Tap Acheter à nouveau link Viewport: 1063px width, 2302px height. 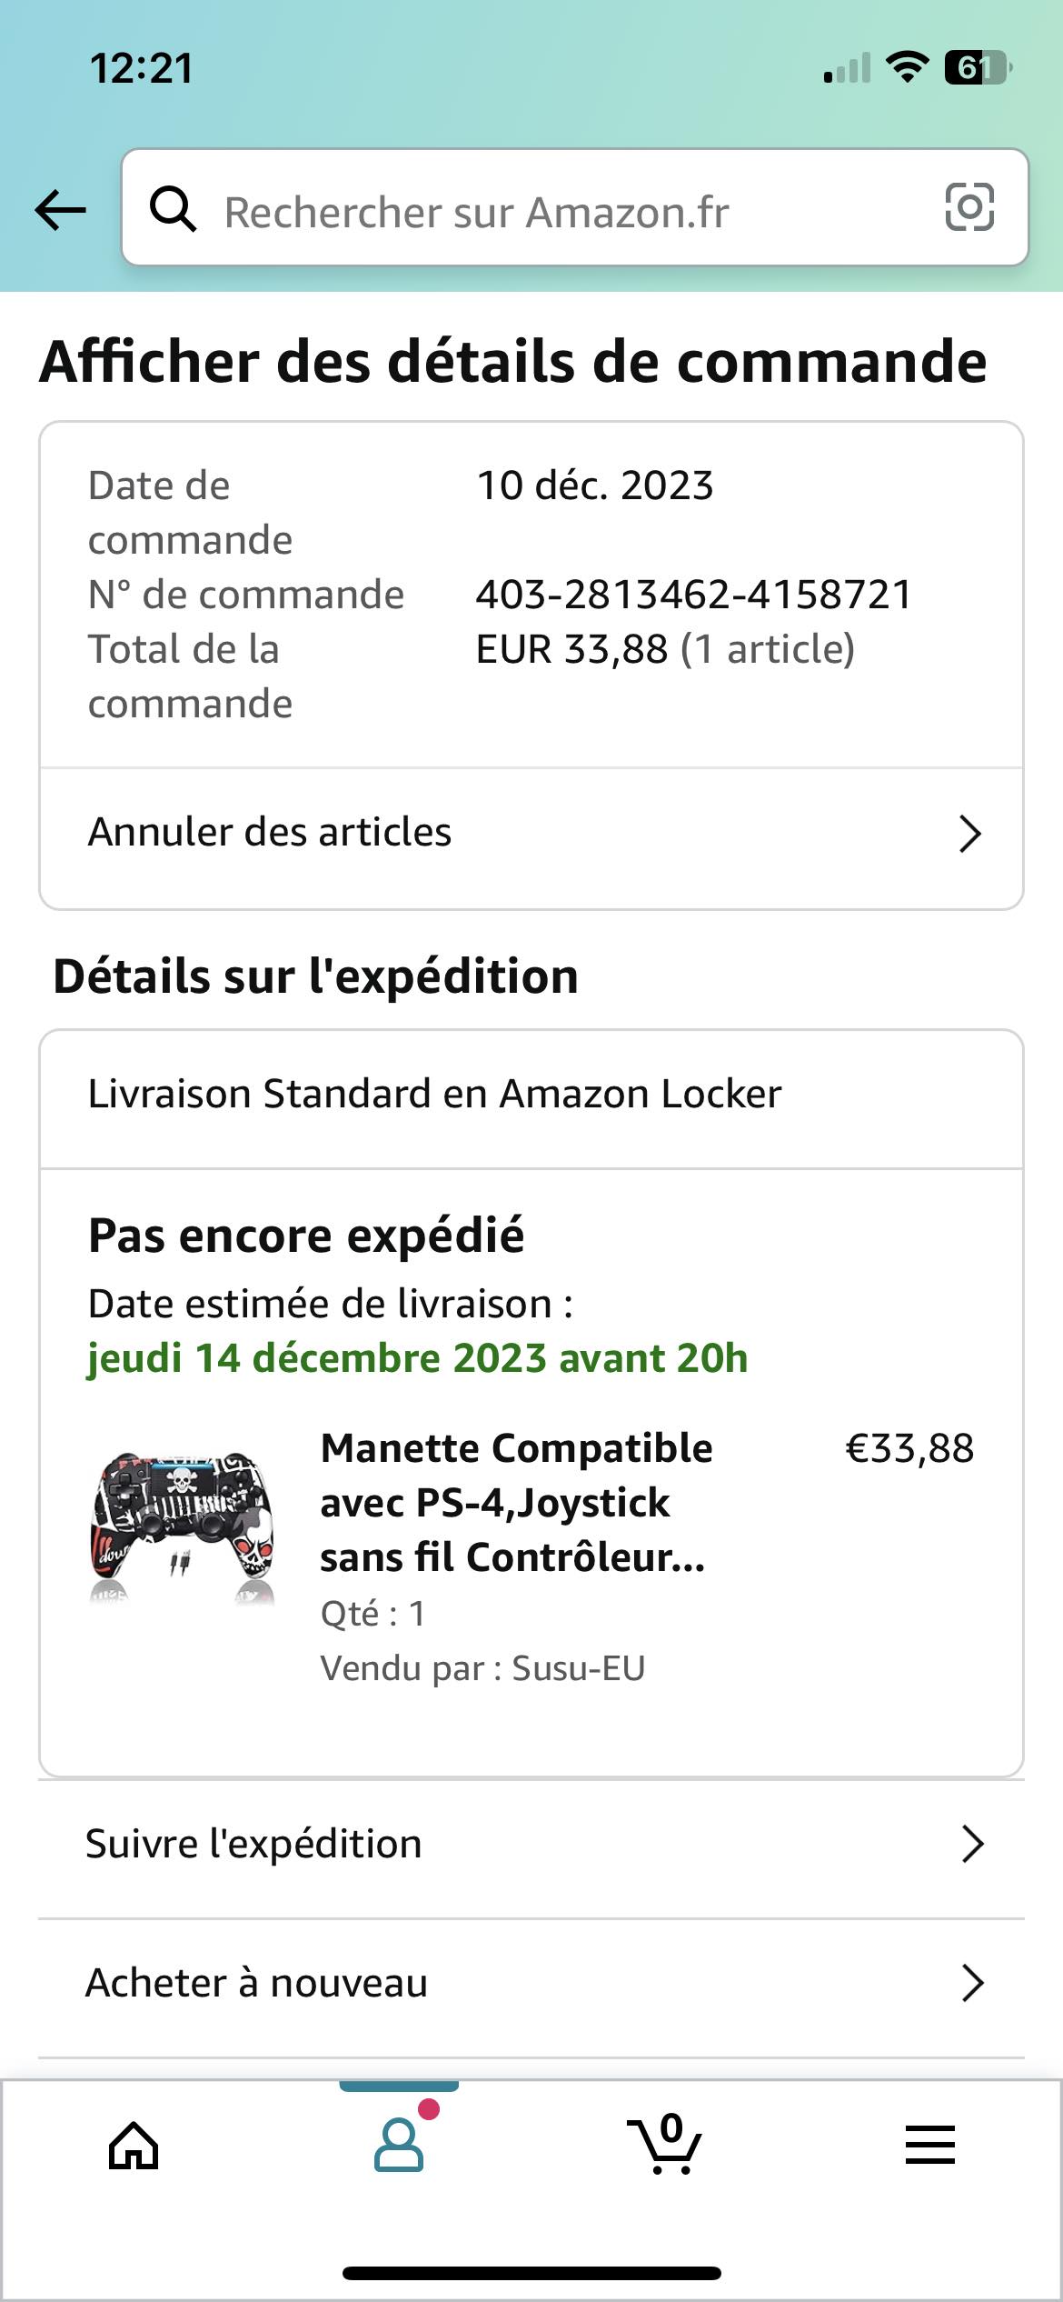click(257, 1984)
